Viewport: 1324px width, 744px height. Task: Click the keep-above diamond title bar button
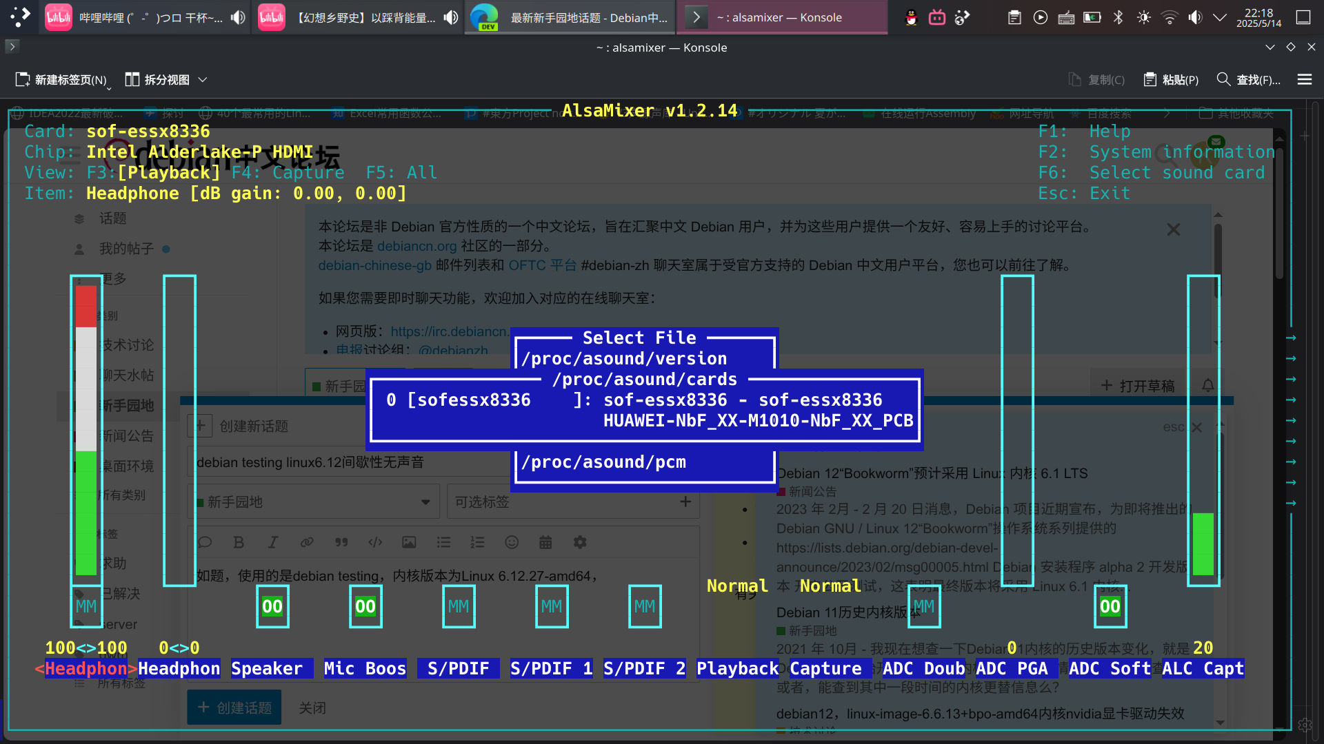click(1291, 47)
